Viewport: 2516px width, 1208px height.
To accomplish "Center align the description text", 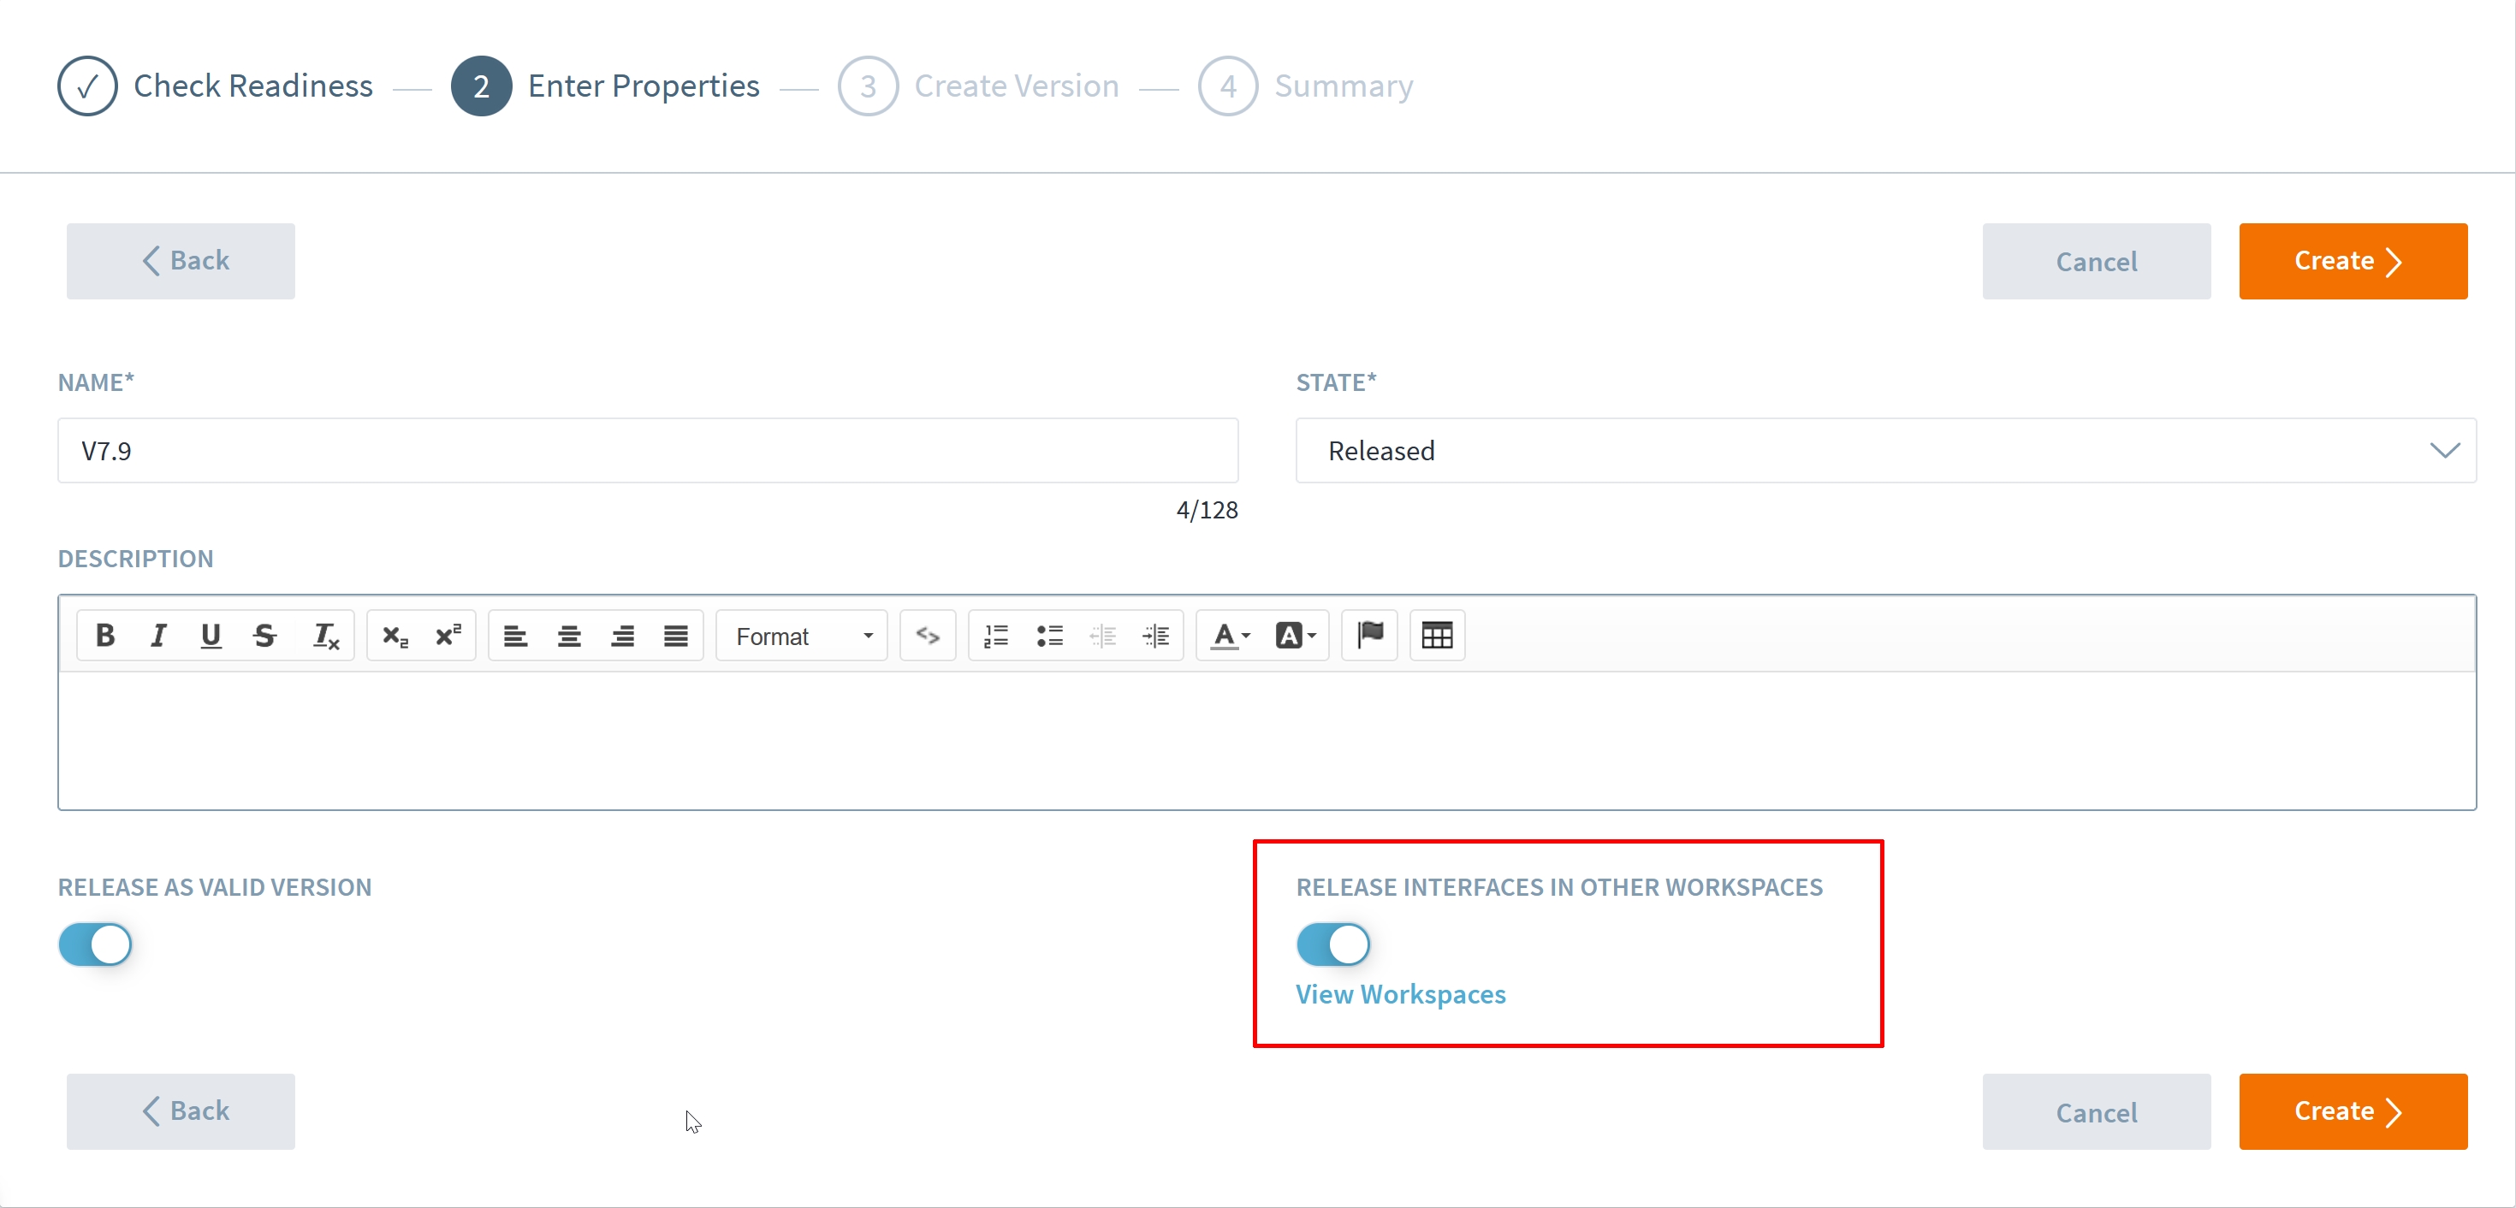I will pyautogui.click(x=568, y=636).
